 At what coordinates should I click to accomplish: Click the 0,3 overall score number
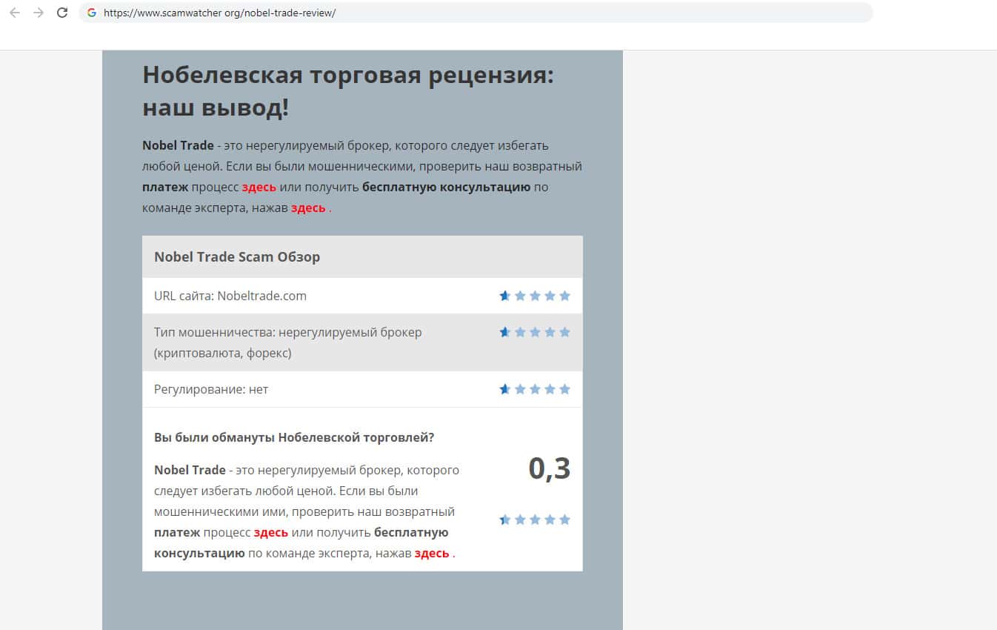(549, 468)
